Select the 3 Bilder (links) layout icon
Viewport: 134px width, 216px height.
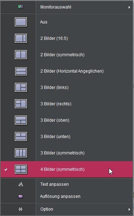pos(21,88)
